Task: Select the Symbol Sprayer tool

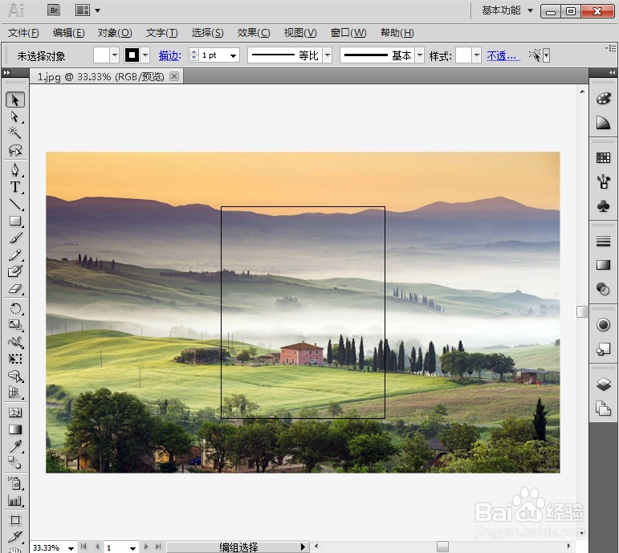Action: [x=15, y=483]
